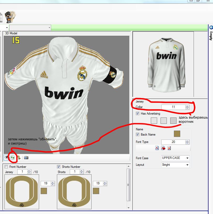Click the Layout label
The image size is (213, 214).
(x=140, y=165)
